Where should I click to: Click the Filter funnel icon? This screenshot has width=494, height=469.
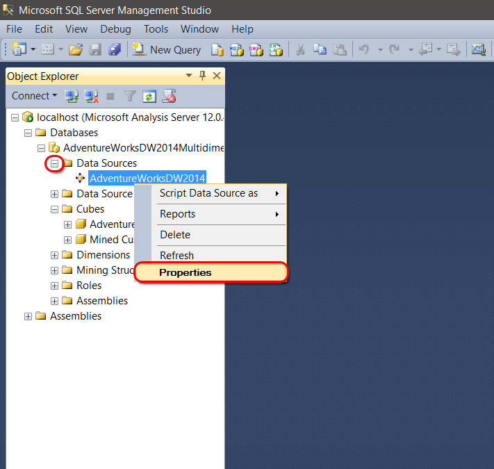click(130, 96)
